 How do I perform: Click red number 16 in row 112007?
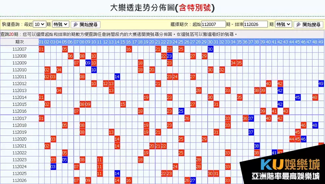129,49
